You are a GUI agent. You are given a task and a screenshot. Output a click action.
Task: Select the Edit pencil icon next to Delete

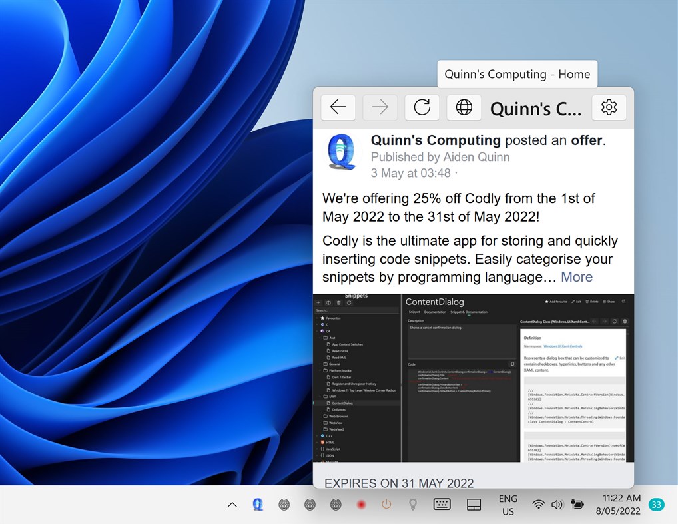tap(573, 301)
